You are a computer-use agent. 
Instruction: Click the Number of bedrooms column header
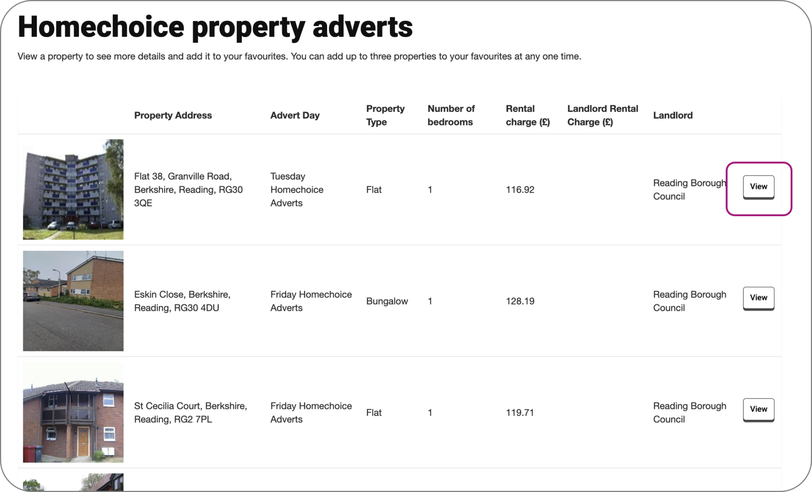coord(451,115)
